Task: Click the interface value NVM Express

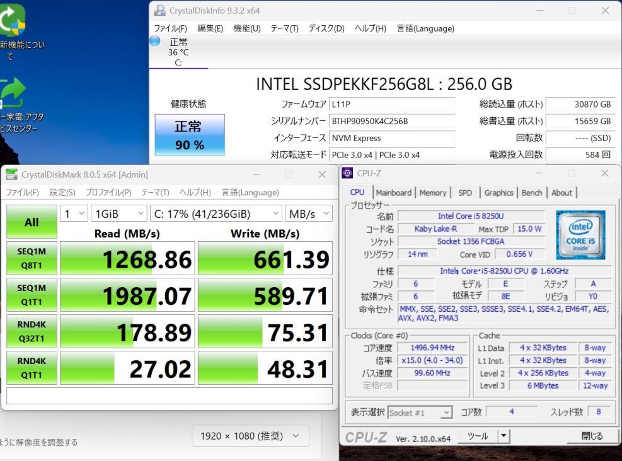Action: tap(392, 138)
